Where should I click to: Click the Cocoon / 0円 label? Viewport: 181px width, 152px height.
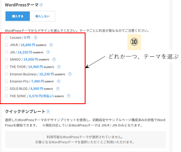(20, 37)
